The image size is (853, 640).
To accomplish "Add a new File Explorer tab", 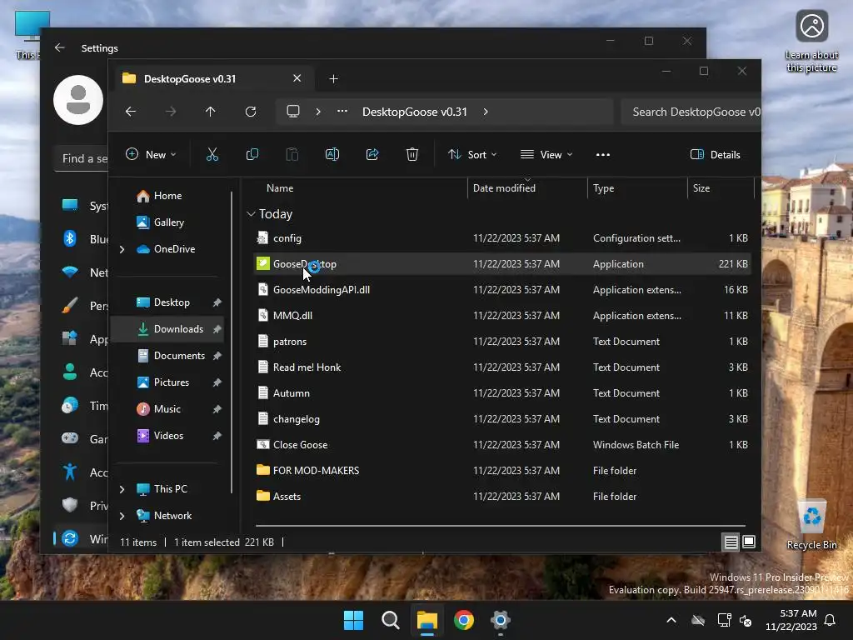I will pyautogui.click(x=333, y=79).
